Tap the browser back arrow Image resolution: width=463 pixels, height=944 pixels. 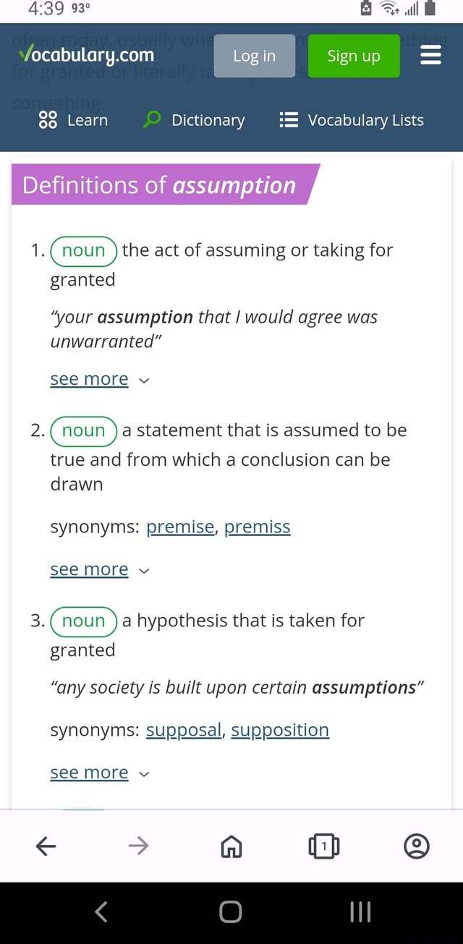click(46, 846)
